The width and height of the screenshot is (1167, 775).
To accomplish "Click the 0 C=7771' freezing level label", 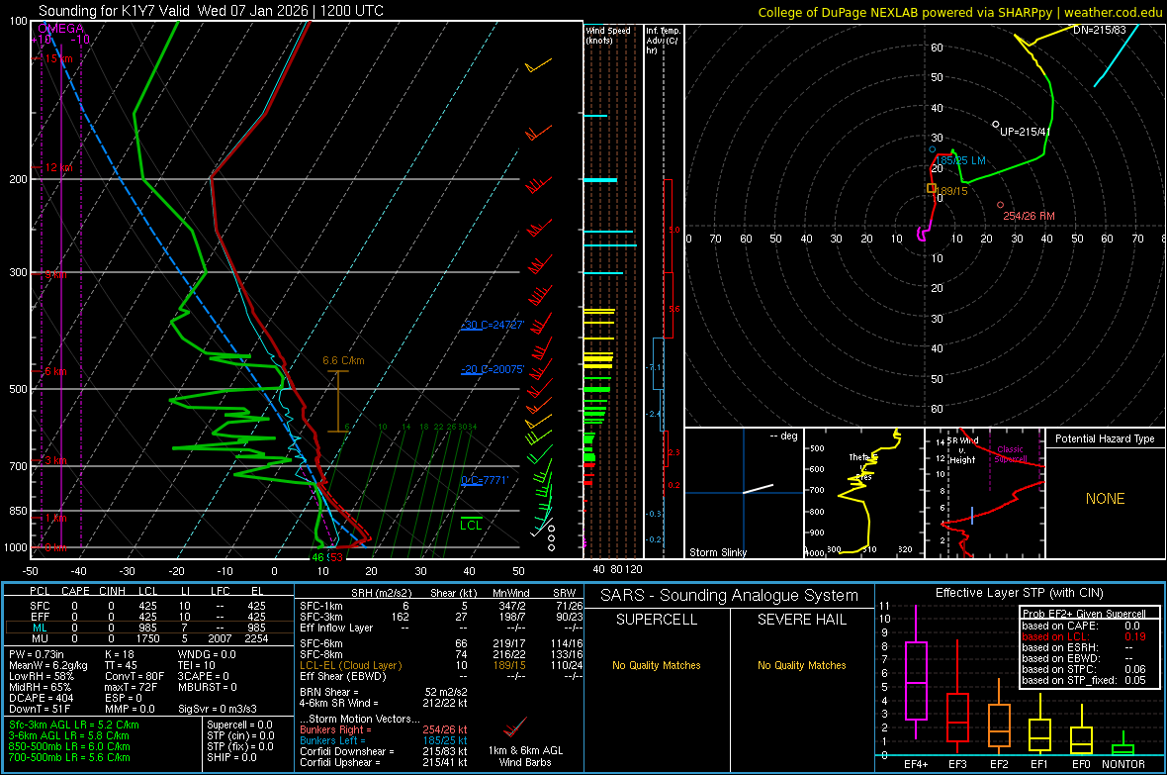I will tap(485, 480).
